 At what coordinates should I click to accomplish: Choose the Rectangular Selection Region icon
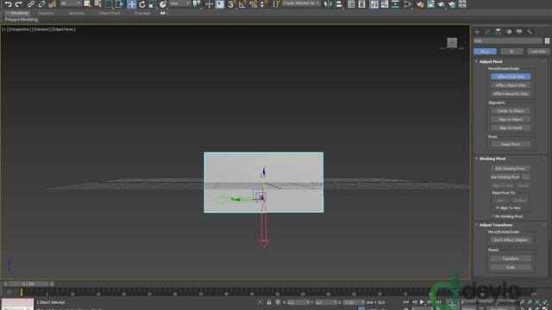tap(110, 3)
